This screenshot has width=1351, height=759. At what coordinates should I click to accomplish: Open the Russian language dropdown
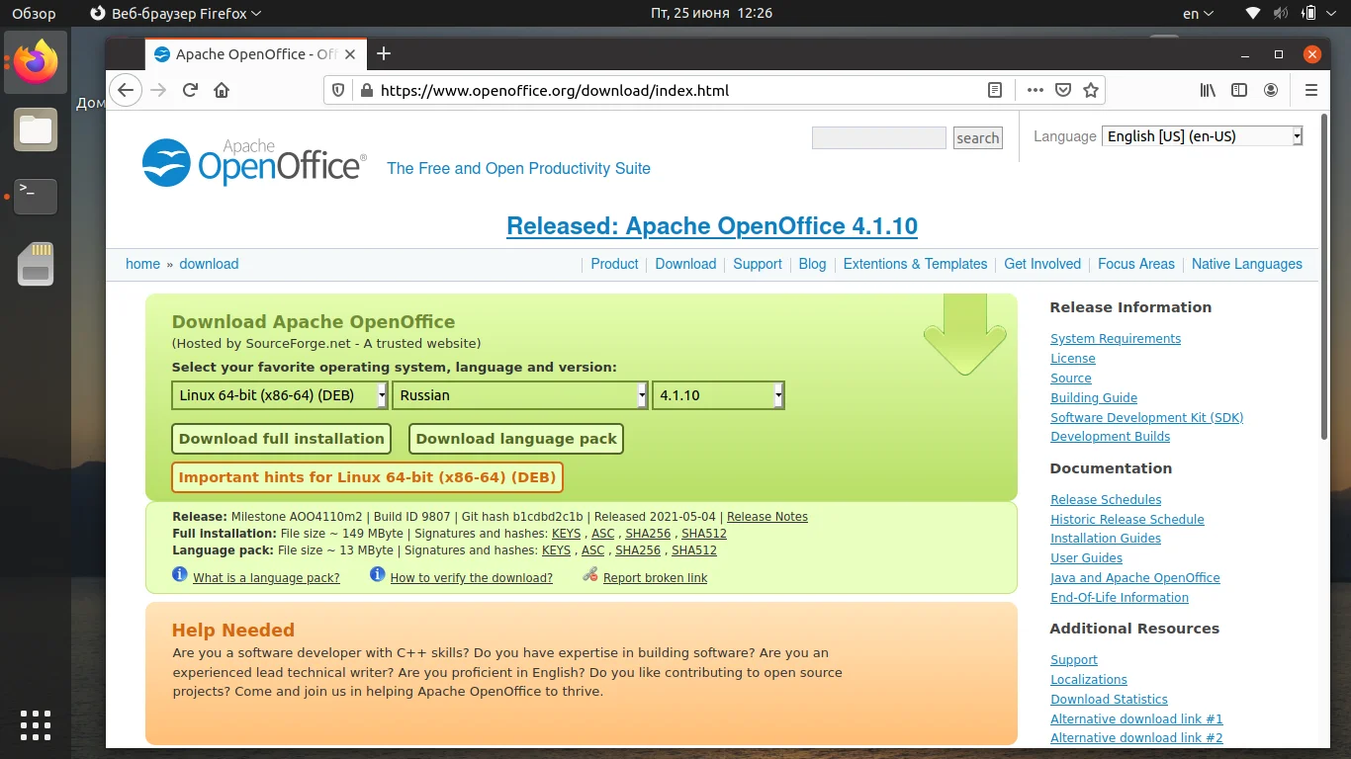(x=520, y=395)
